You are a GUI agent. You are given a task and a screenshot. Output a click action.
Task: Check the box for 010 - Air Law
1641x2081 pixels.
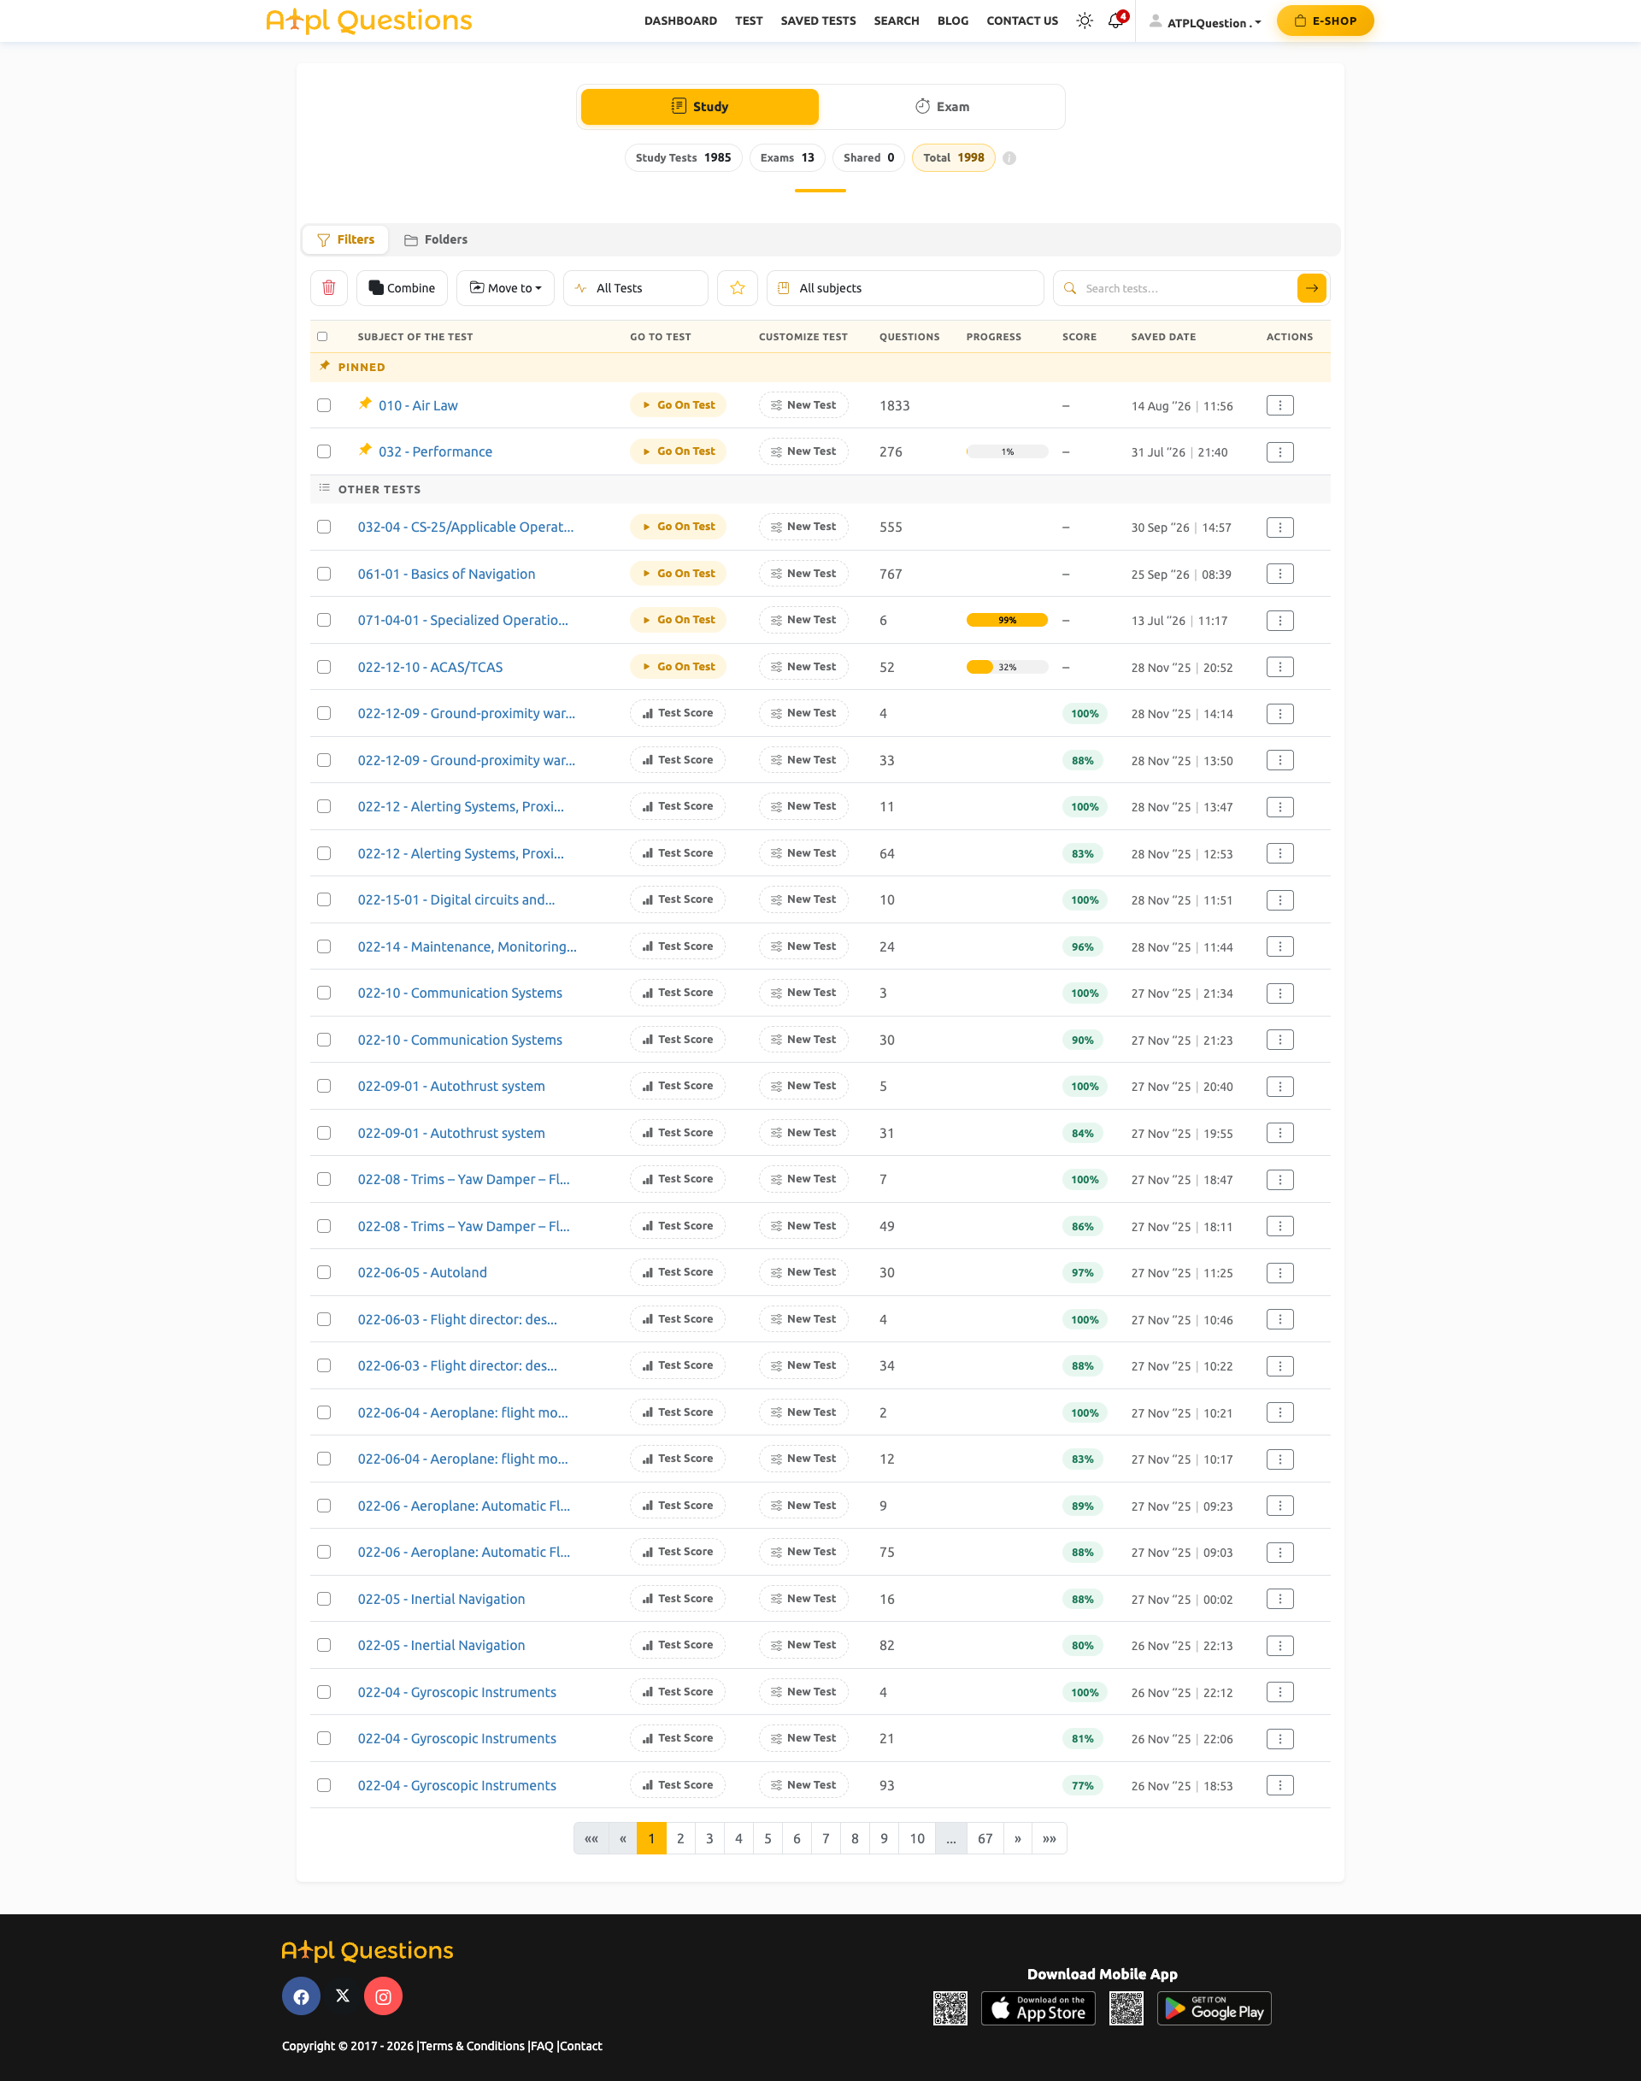pos(324,405)
